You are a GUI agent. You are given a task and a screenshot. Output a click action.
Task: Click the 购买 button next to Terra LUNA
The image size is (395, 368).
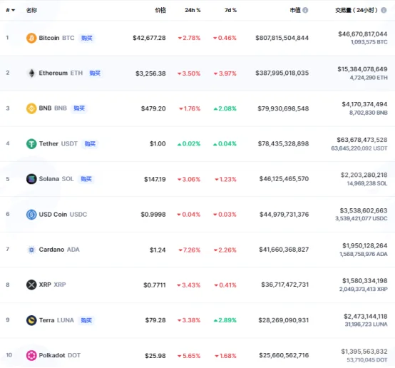click(x=86, y=320)
